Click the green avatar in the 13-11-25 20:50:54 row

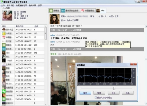(4, 99)
